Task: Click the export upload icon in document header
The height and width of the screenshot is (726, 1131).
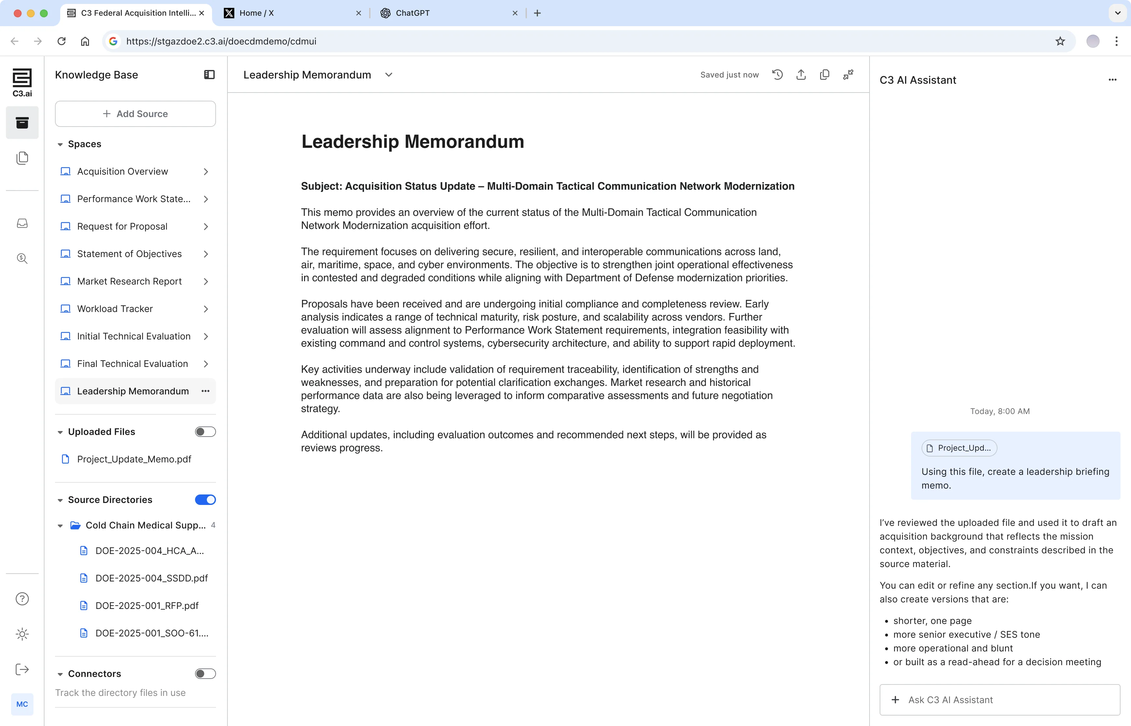Action: 801,75
